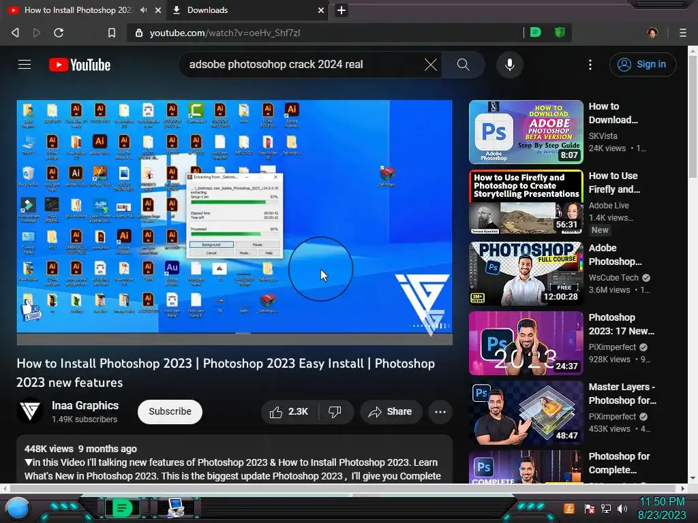Open Photoshop 2023 17 New features thumbnail
Image resolution: width=698 pixels, height=523 pixels.
(526, 343)
